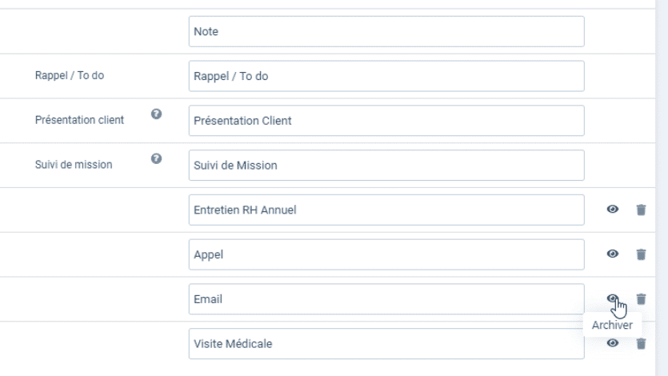Toggle eye icon for Appel row
Image resolution: width=668 pixels, height=376 pixels.
613,254
